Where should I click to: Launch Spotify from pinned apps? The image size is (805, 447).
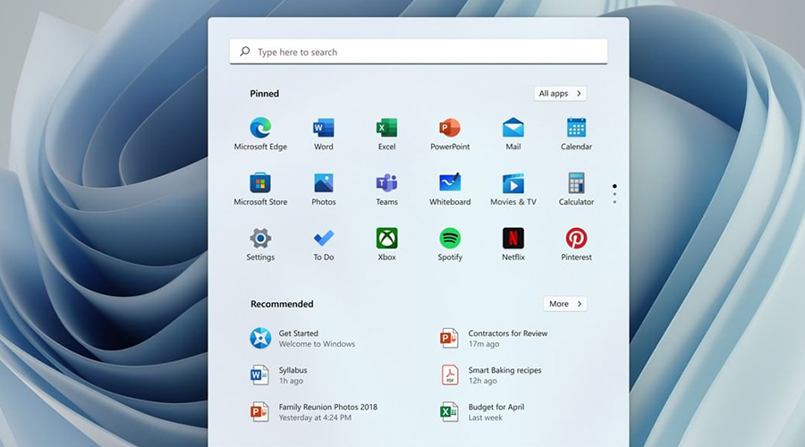point(450,239)
